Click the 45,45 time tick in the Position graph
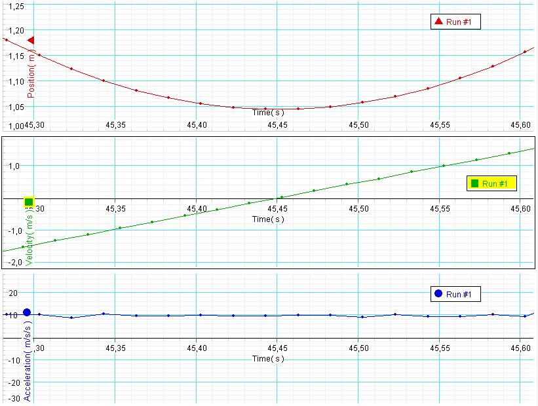Image resolution: width=538 pixels, height=406 pixels. pos(277,124)
